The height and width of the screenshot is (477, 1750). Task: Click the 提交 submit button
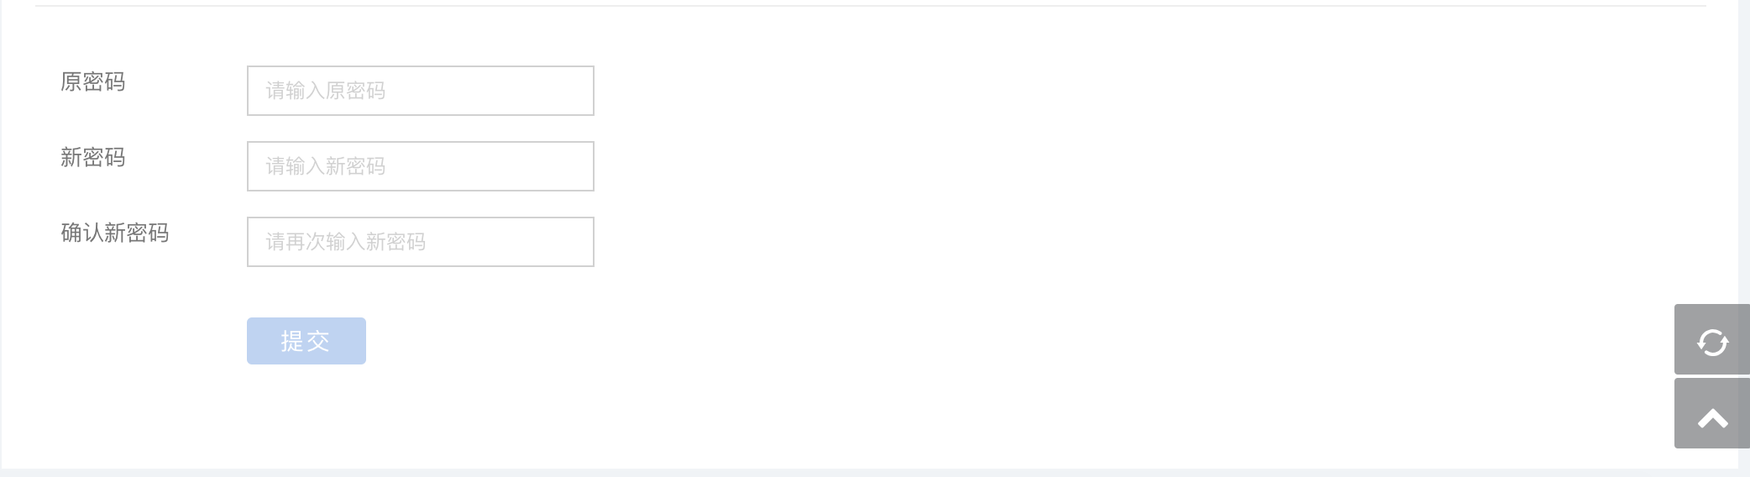click(306, 341)
